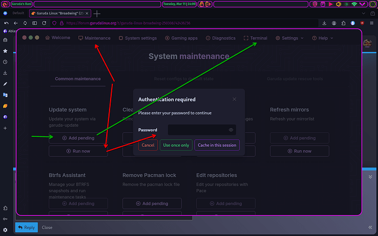Image resolution: width=378 pixels, height=236 pixels.
Task: Click the double down chevron on right
Action: coord(370,177)
